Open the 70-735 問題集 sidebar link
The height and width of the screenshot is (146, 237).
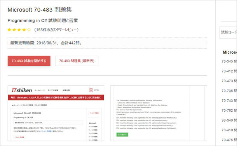click(x=229, y=91)
